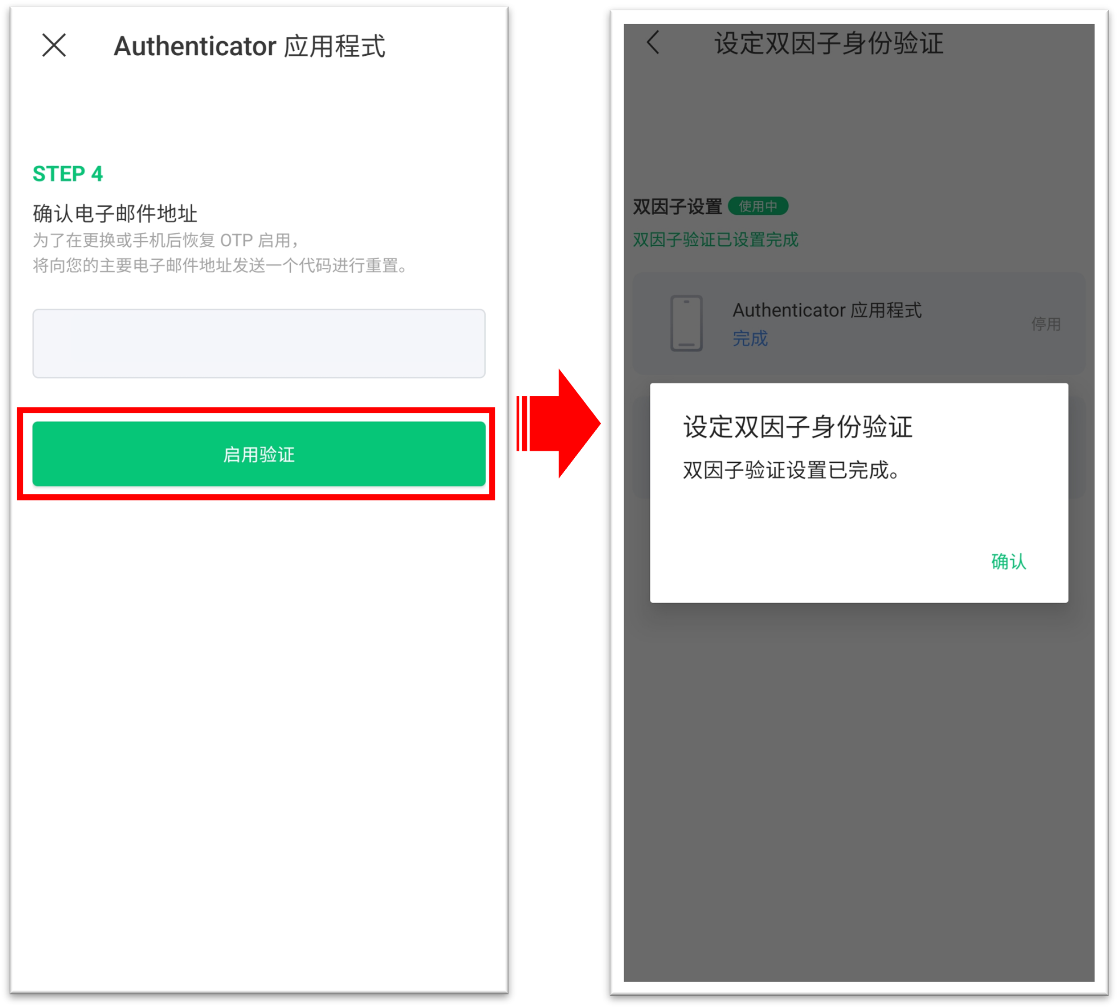Click the 设定双因子身份验证 dialog title

797,427
